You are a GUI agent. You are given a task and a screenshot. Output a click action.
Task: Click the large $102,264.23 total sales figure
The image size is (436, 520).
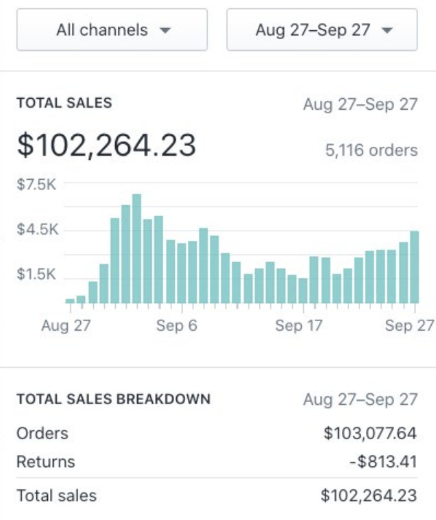coord(106,145)
